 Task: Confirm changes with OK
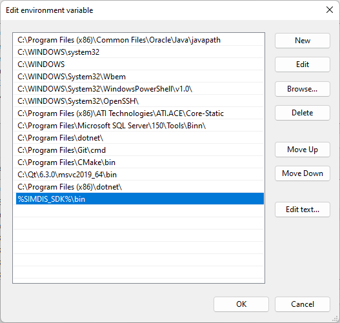pos(241,304)
